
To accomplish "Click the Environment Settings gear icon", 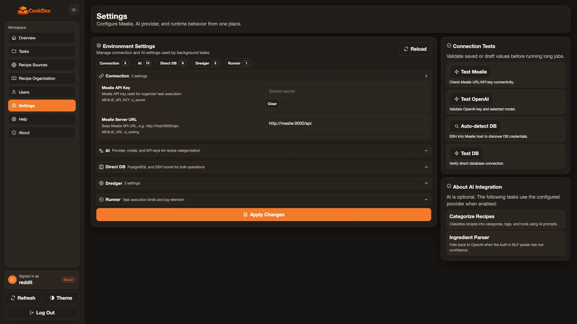I will (x=99, y=46).
